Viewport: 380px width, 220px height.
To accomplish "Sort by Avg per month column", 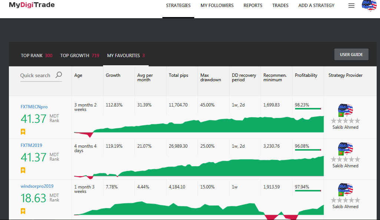I will click(x=145, y=78).
